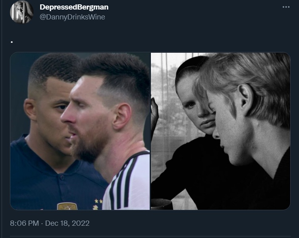Open DepressedBergman's profile picture
The image size is (299, 238).
(21, 12)
